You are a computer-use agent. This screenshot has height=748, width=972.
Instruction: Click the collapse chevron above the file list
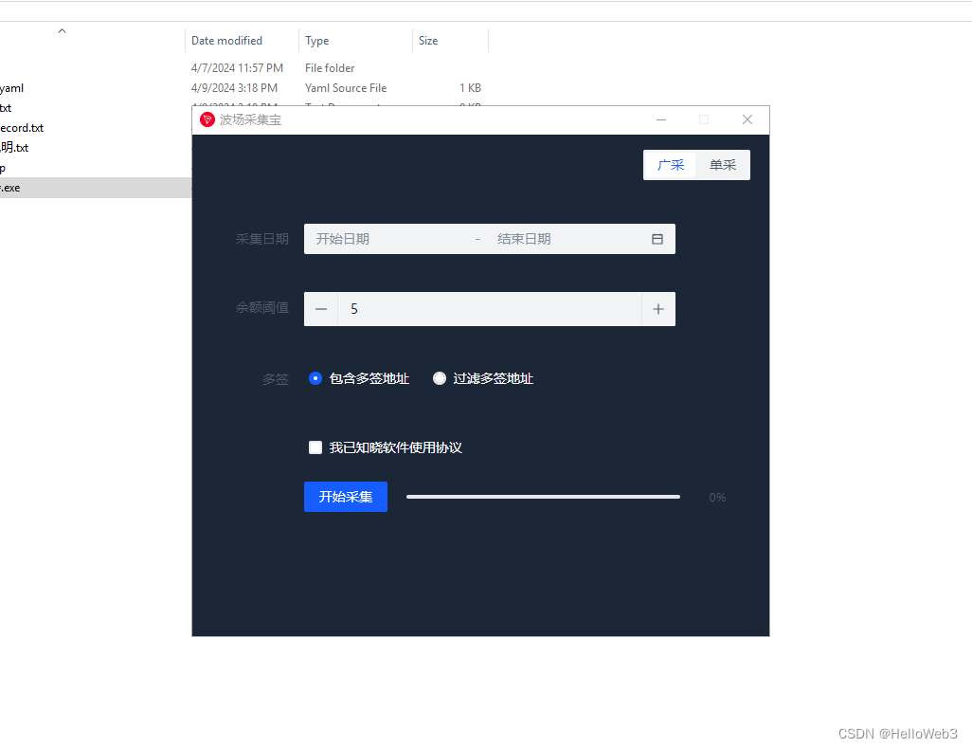point(62,29)
